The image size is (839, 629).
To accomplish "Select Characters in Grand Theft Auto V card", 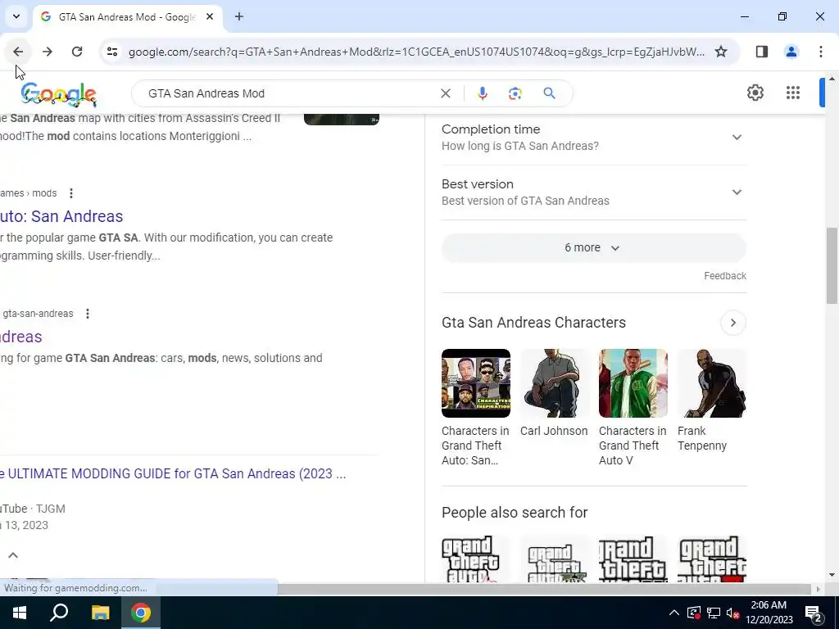I will (x=633, y=408).
